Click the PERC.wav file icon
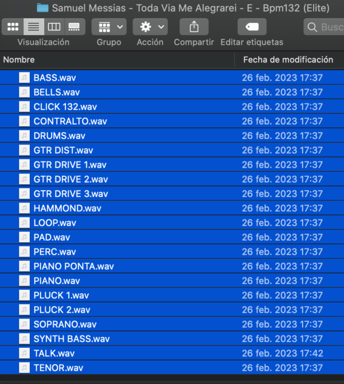This screenshot has height=384, width=344. coord(24,251)
